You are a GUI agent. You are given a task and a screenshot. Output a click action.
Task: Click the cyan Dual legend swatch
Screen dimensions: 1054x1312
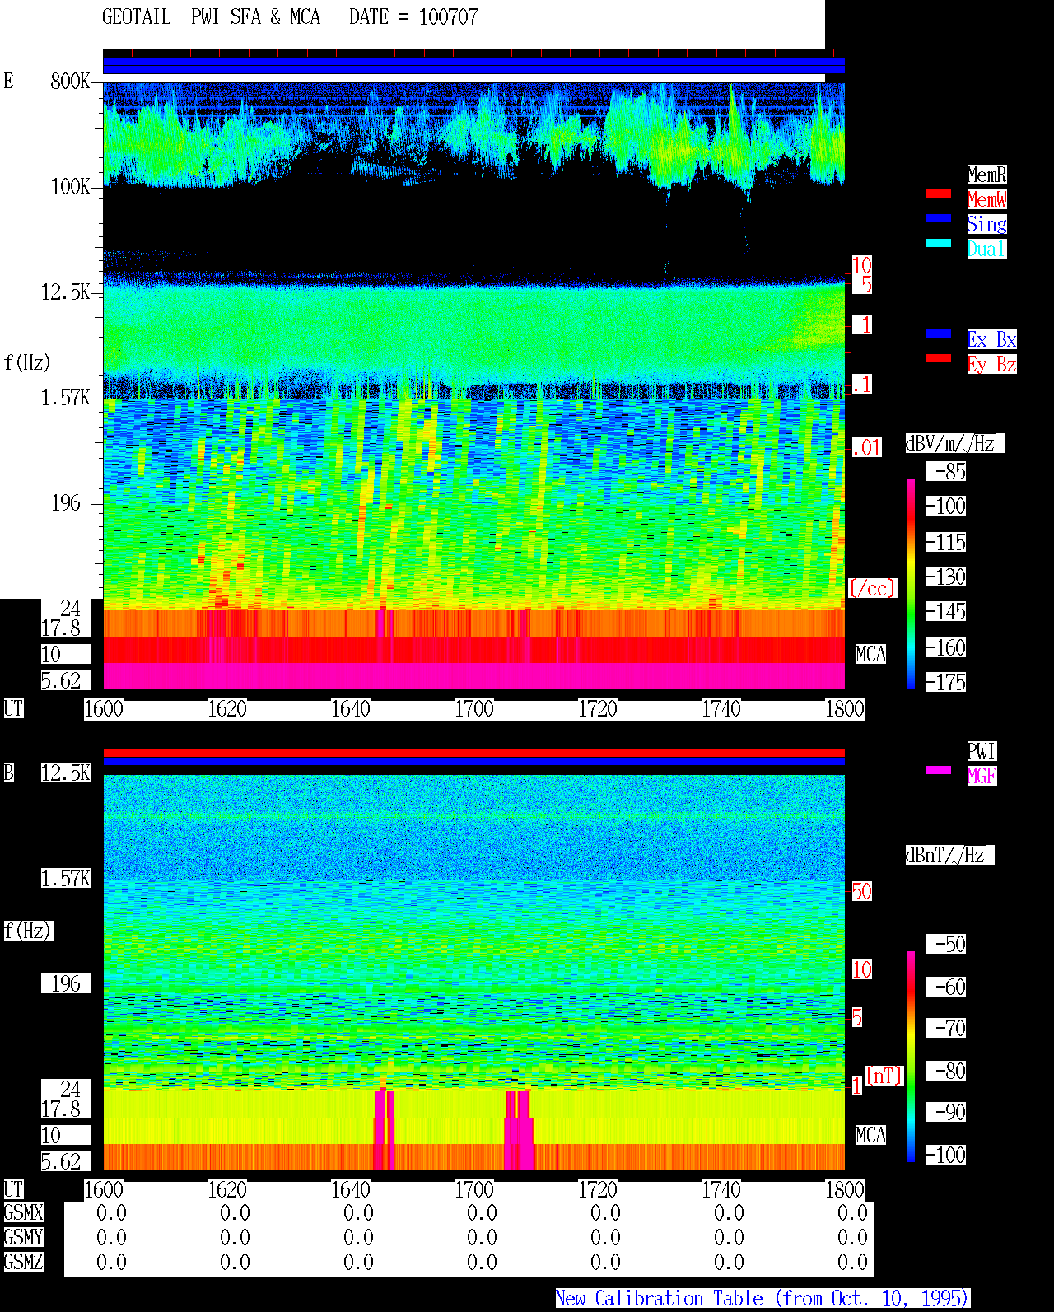pyautogui.click(x=939, y=243)
